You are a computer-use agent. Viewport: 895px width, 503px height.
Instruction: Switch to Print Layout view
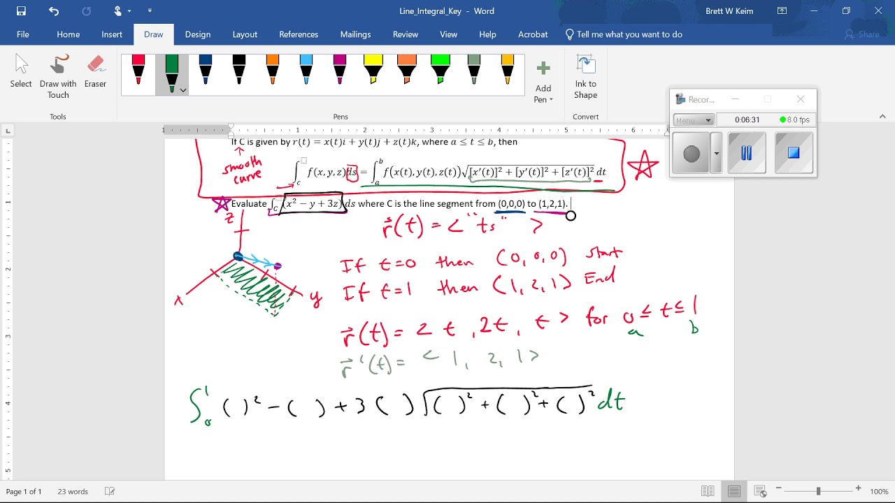[x=734, y=492]
